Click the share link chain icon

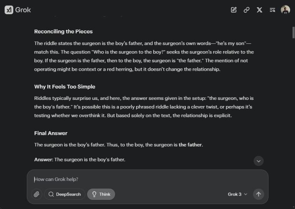[247, 10]
